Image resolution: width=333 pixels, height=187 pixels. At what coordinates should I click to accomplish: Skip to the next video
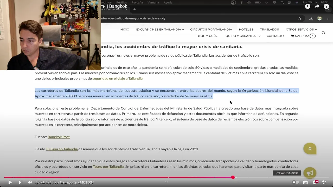tap(21, 182)
